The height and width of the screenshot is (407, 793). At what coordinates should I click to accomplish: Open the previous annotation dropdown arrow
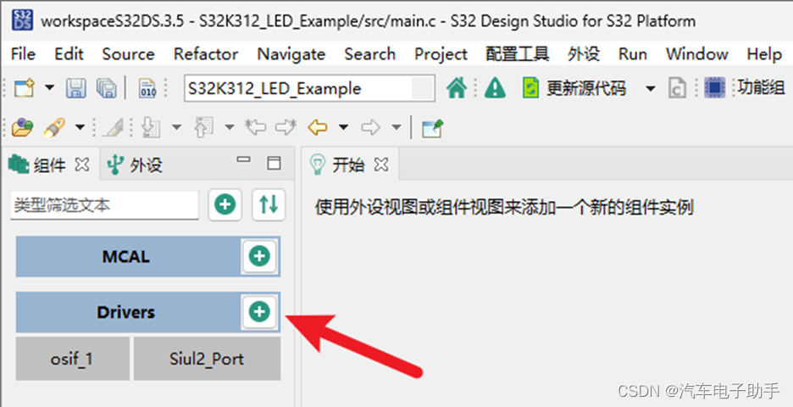point(230,127)
